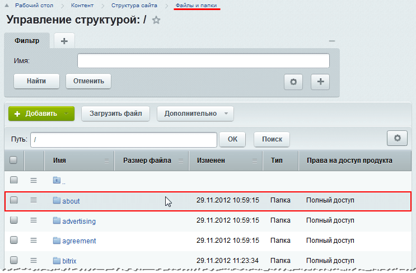Add new filter tab with plus
416x273 pixels.
(x=64, y=41)
